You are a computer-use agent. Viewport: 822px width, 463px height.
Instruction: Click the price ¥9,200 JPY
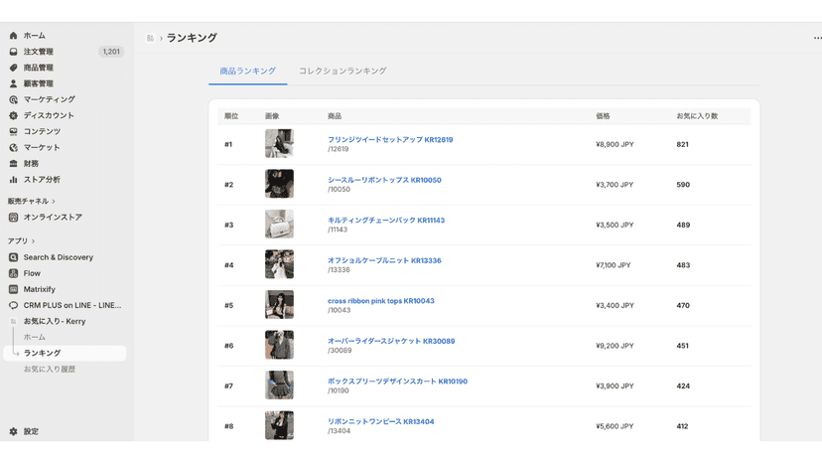tap(615, 346)
